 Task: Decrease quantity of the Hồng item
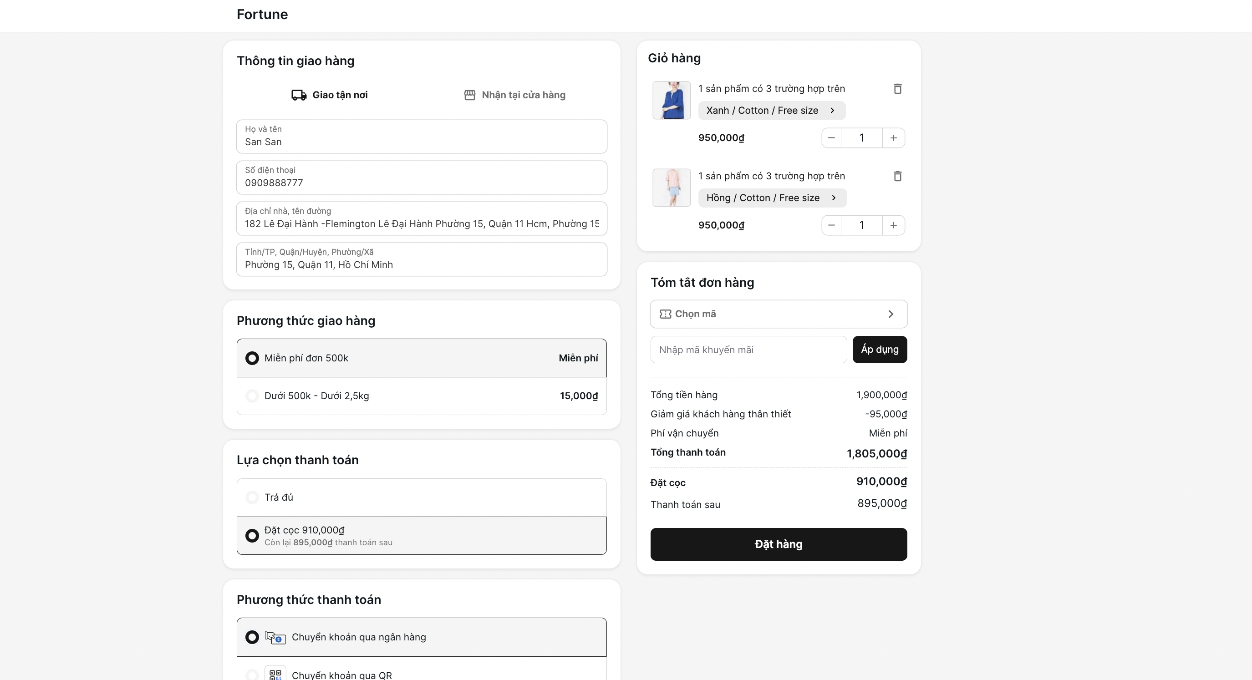[831, 226]
